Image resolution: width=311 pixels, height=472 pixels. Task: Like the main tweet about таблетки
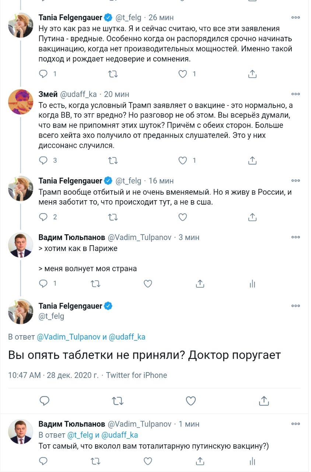click(x=190, y=401)
